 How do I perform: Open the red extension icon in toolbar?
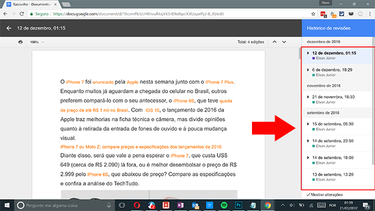[x=323, y=14]
